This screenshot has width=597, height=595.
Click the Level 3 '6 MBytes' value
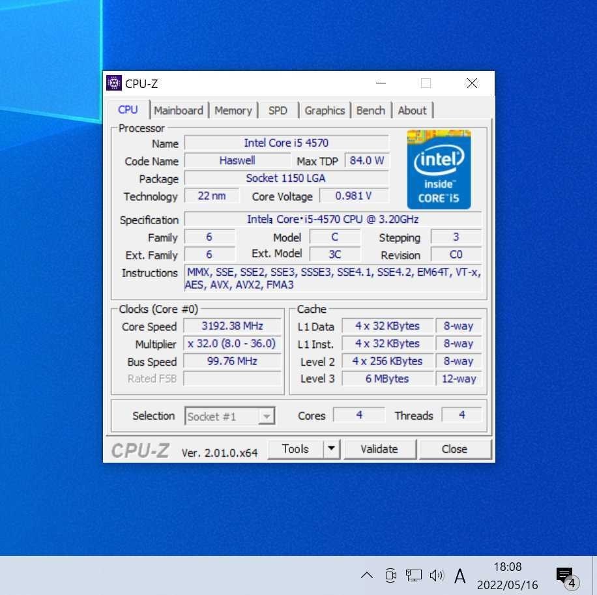(x=387, y=379)
